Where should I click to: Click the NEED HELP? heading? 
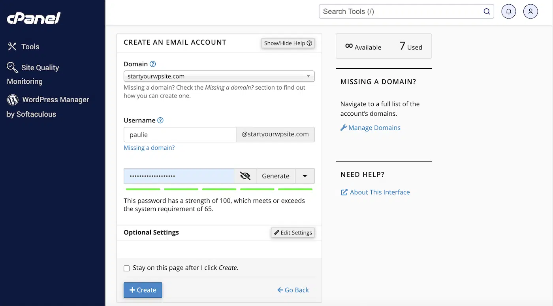pyautogui.click(x=363, y=175)
